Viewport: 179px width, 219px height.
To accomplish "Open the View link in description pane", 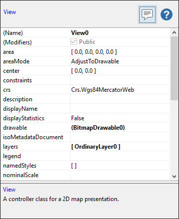I will click(x=9, y=190).
